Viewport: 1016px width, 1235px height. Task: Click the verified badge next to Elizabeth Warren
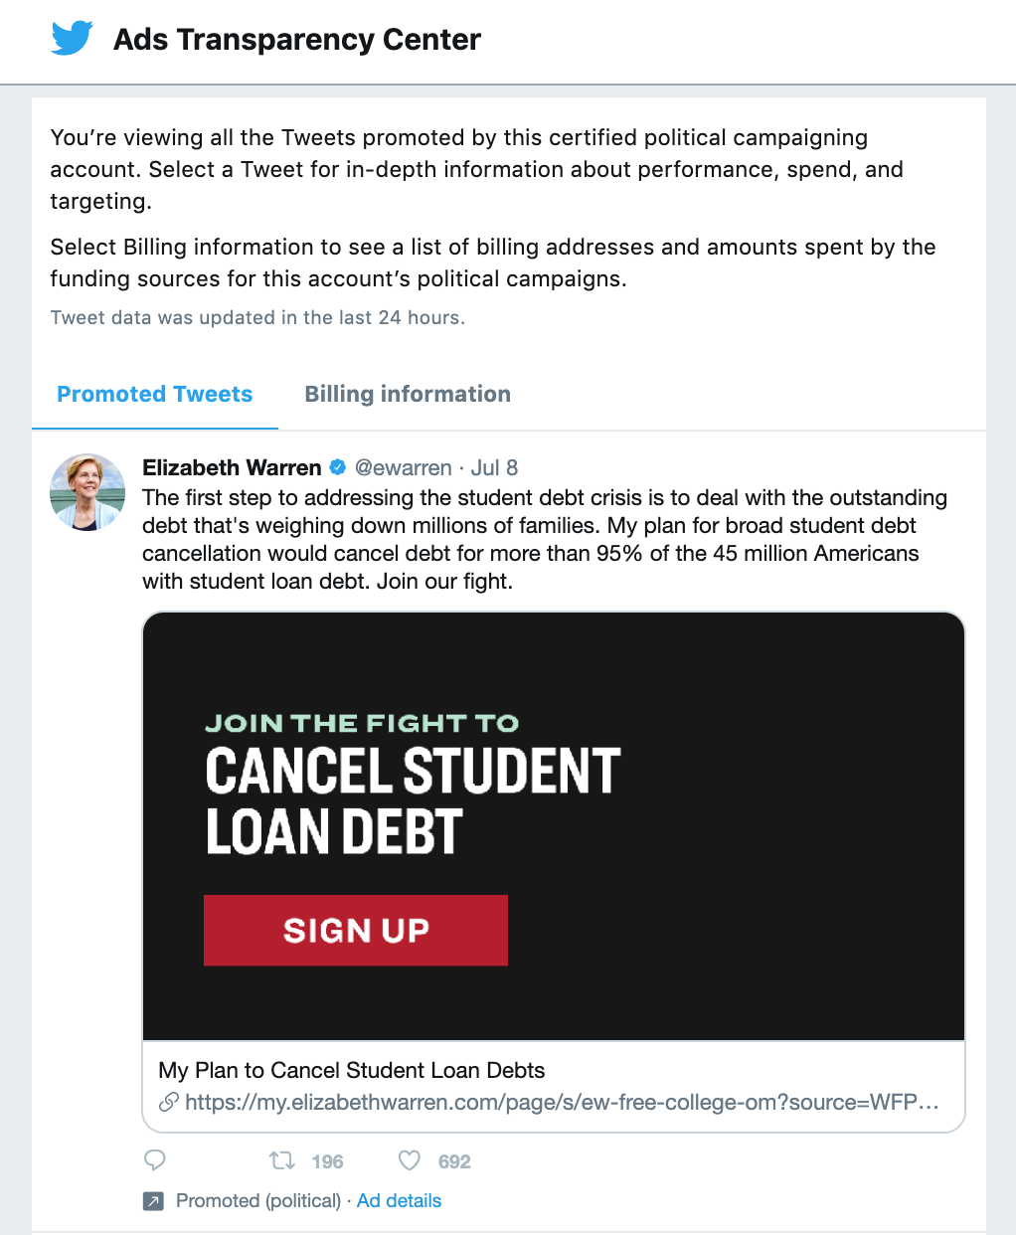tap(338, 467)
